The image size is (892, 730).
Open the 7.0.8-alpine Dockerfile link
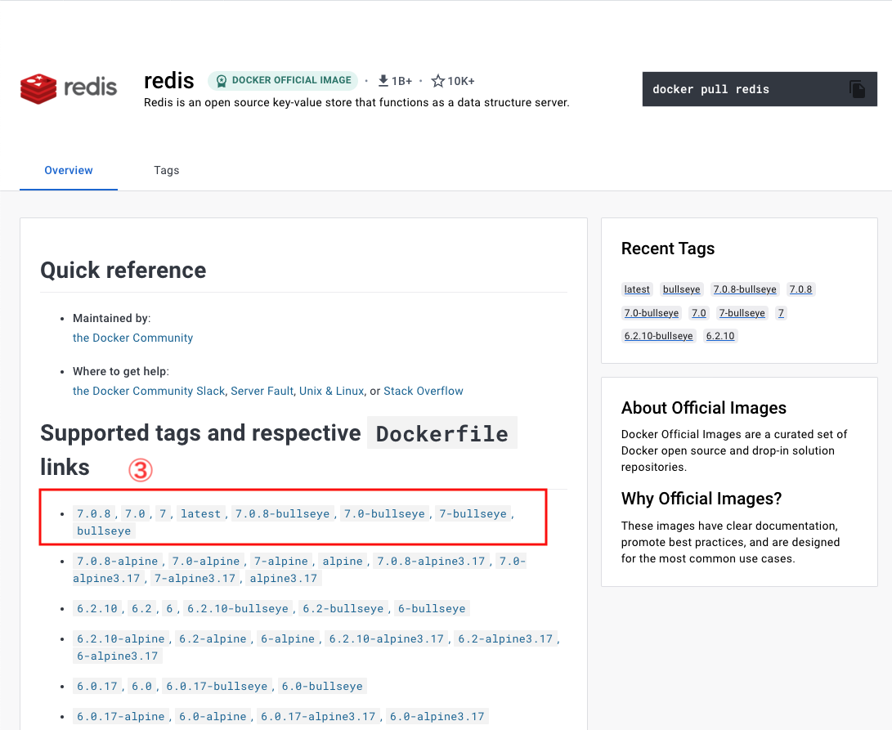(117, 561)
